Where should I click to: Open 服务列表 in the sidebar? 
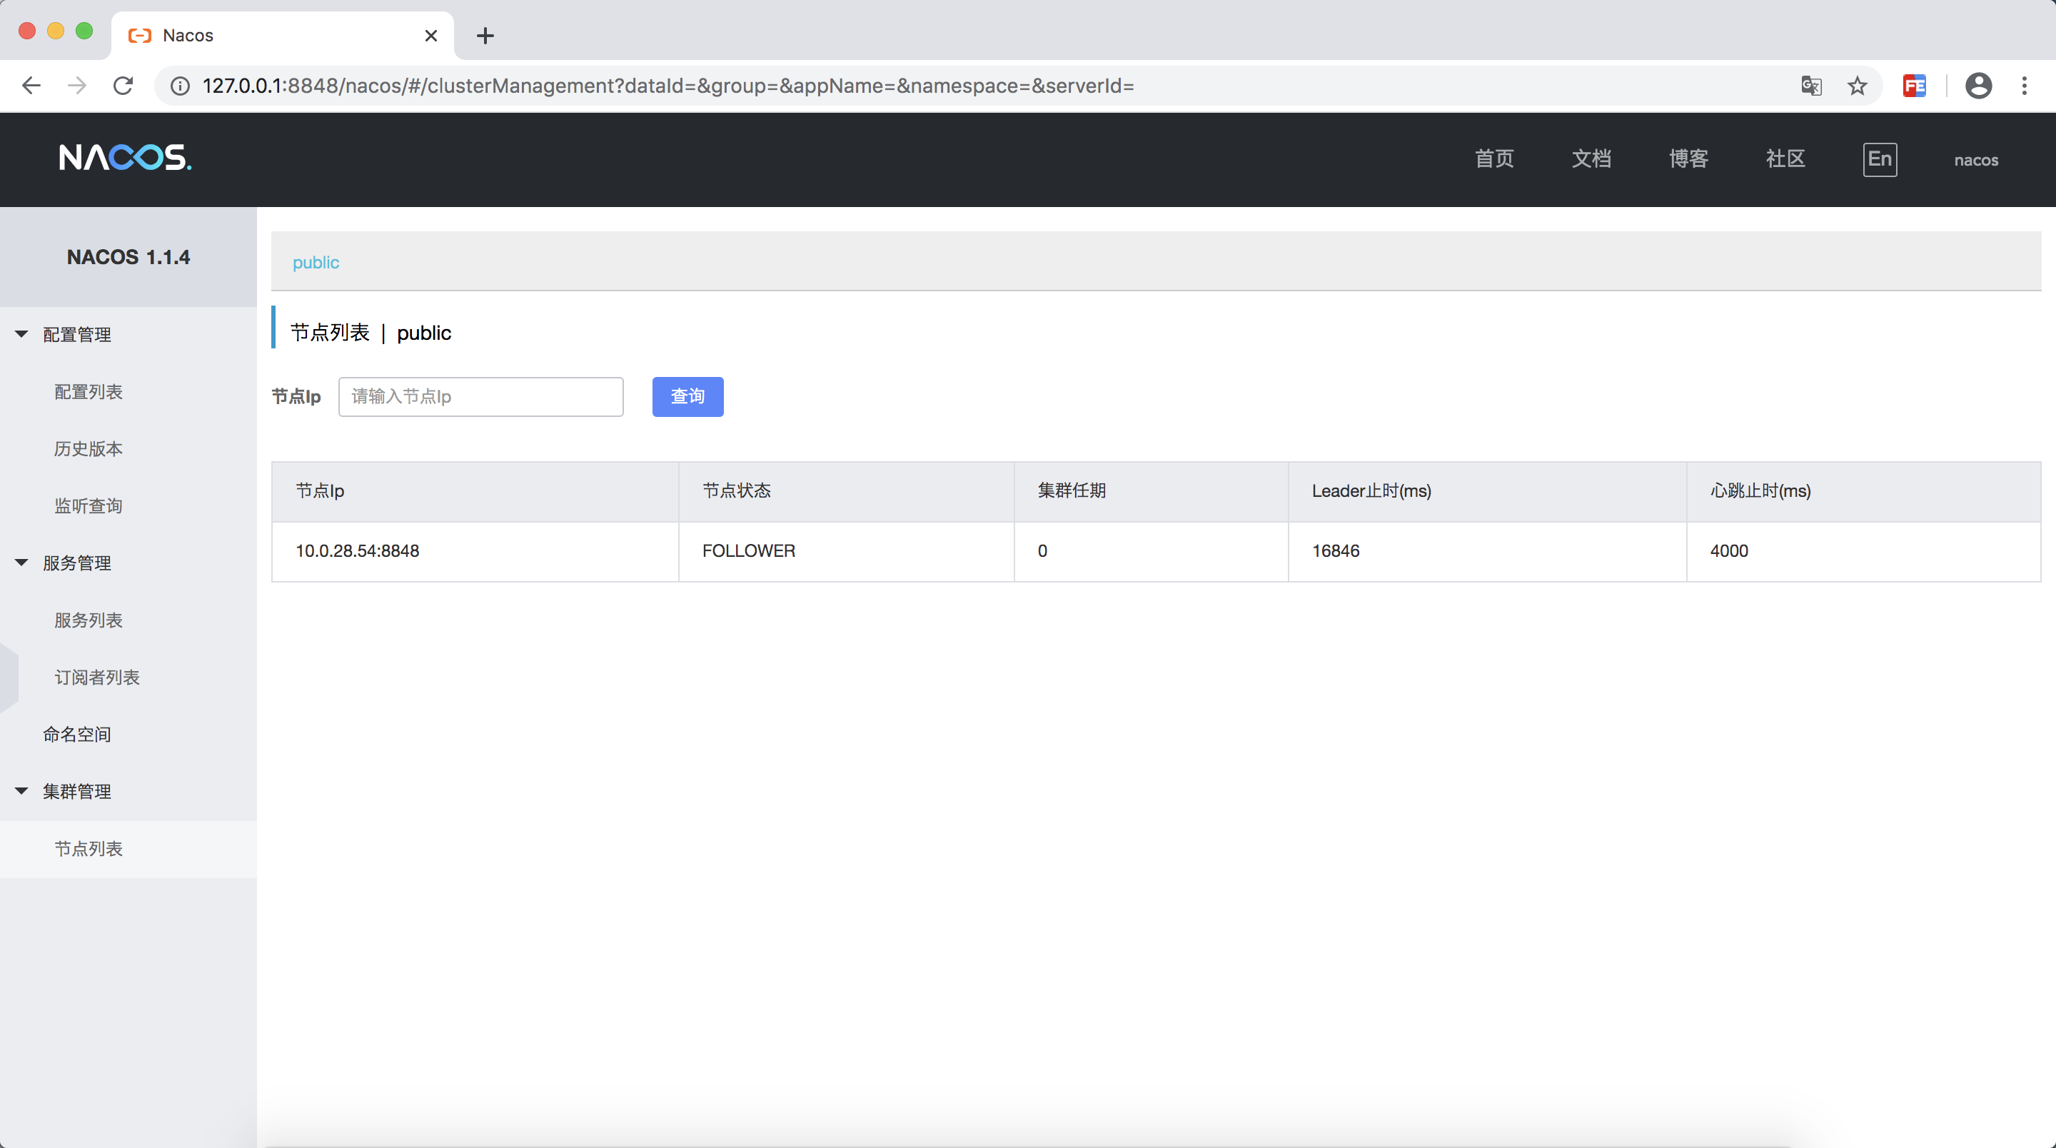[89, 620]
